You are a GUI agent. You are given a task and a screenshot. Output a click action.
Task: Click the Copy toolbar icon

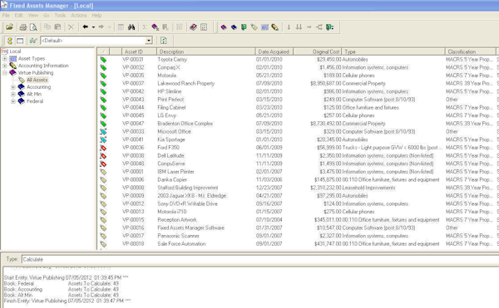47,27
